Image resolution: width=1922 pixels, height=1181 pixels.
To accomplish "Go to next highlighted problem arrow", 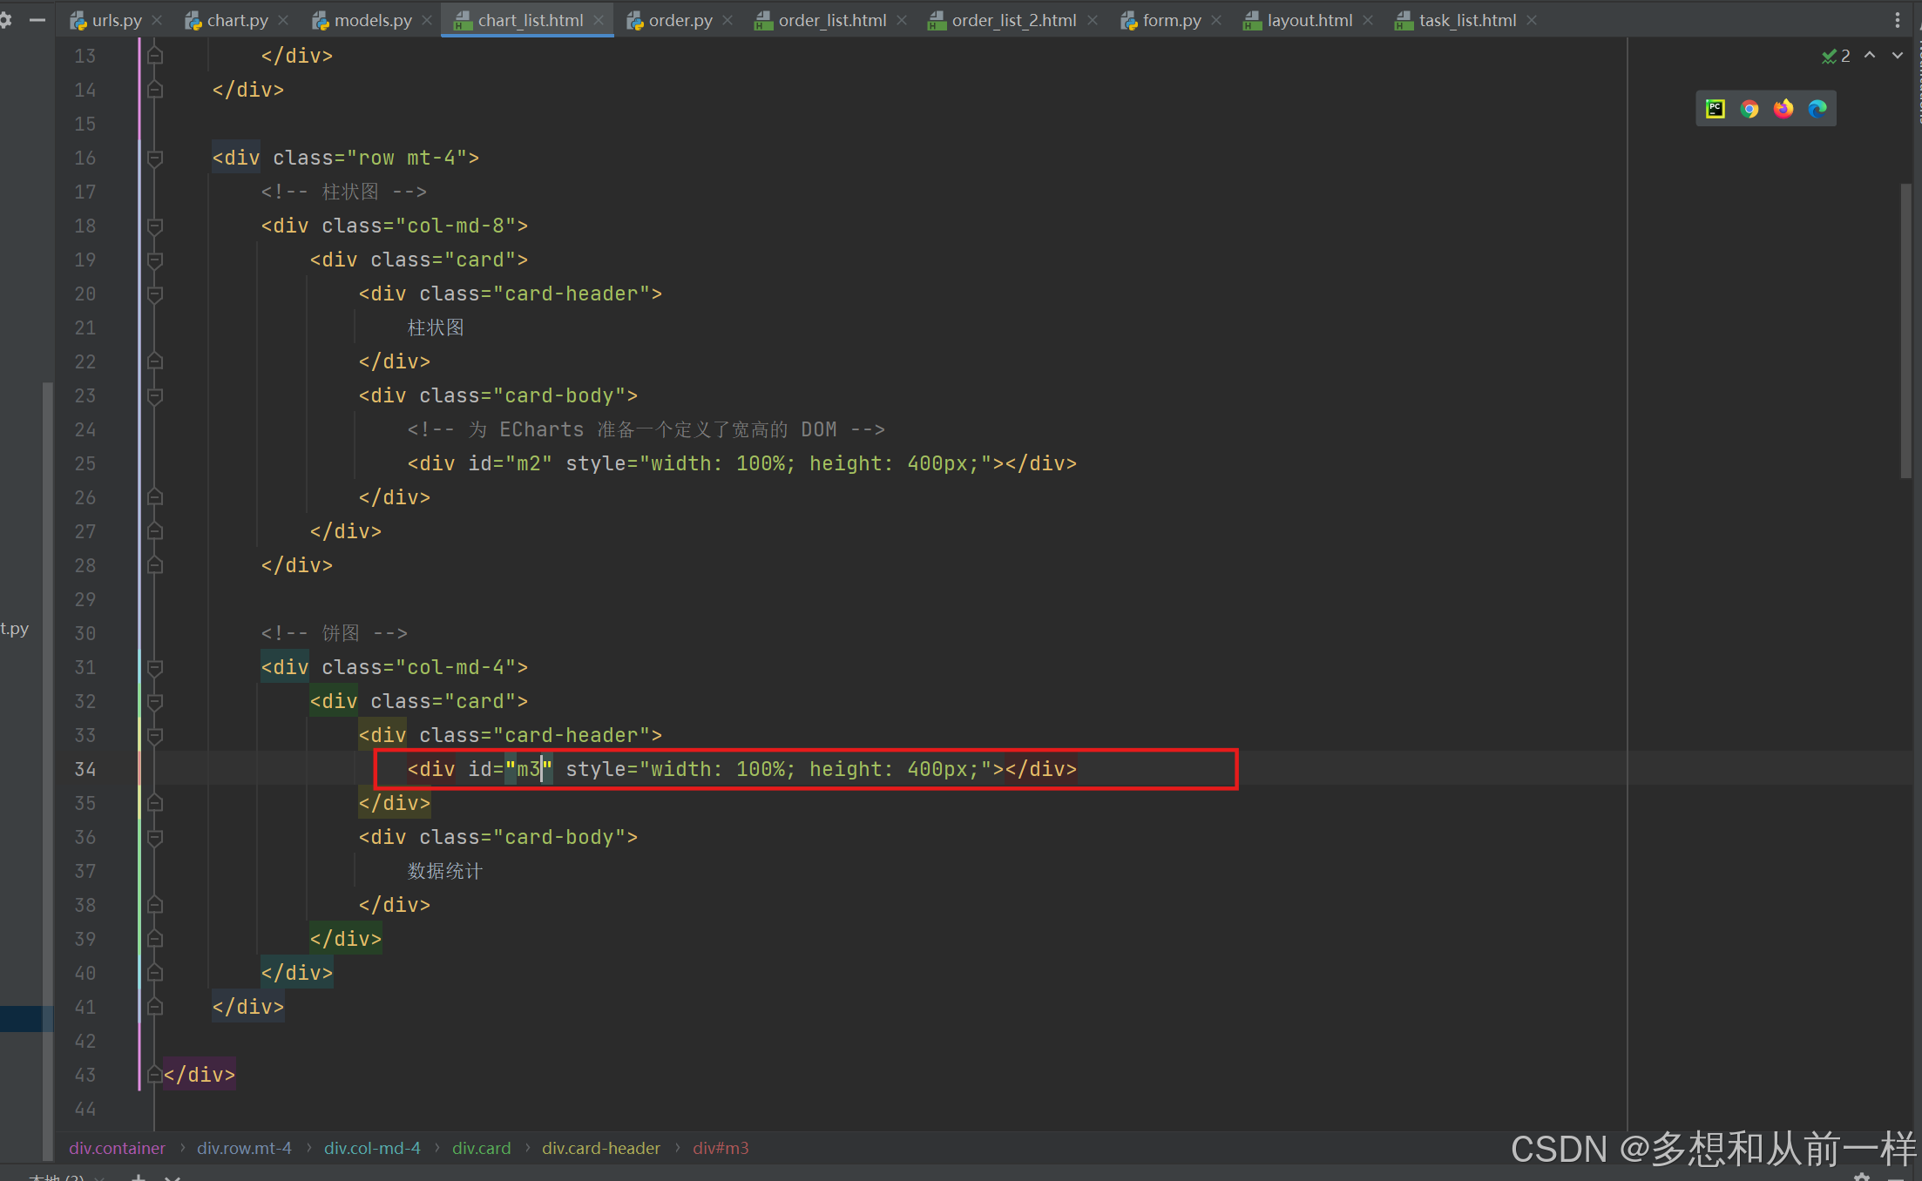I will coord(1898,56).
